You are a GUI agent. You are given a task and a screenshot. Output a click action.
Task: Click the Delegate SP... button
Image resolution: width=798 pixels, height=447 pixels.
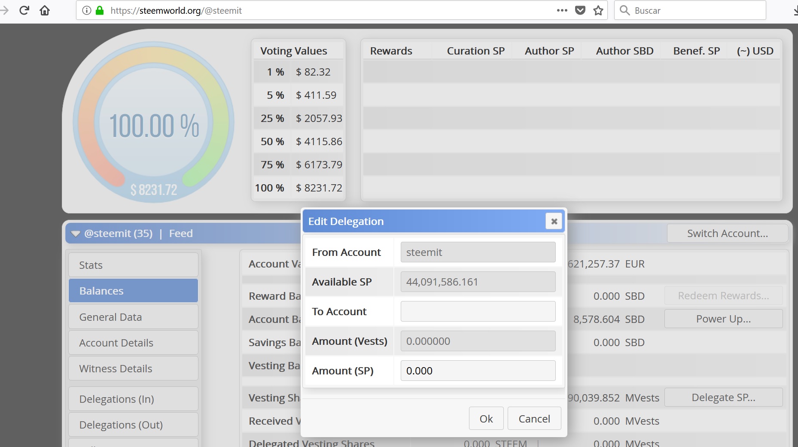click(723, 397)
